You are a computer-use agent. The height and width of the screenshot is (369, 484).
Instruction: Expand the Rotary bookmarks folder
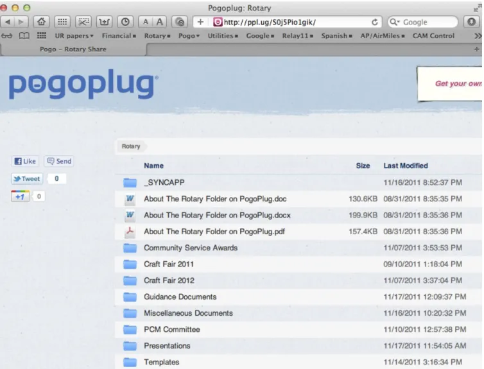point(157,36)
